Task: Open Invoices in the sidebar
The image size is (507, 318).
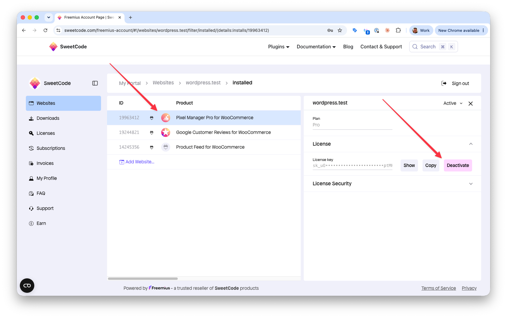Action: (63, 163)
